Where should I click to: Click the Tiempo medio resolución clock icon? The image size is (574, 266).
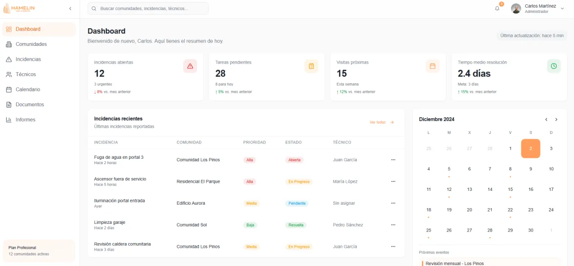[554, 66]
